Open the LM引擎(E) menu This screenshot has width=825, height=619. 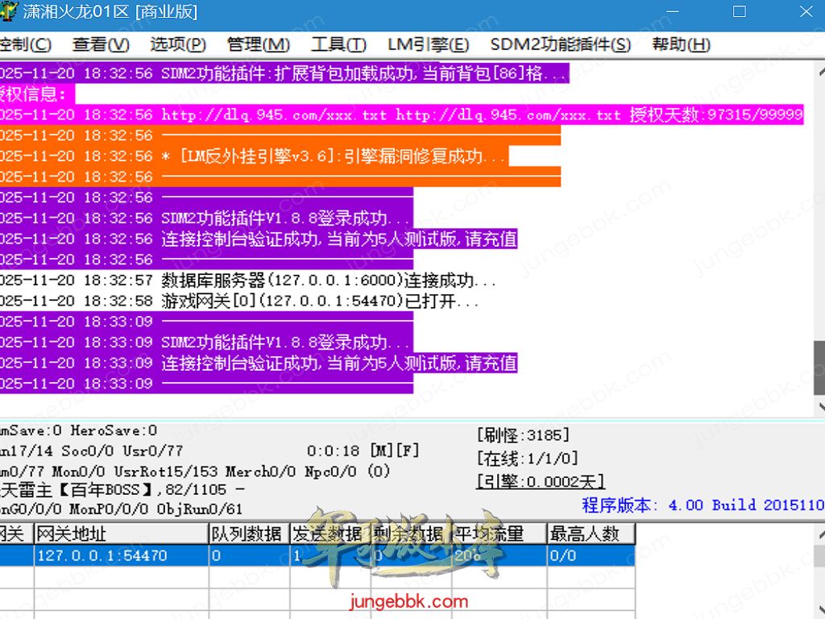click(428, 45)
